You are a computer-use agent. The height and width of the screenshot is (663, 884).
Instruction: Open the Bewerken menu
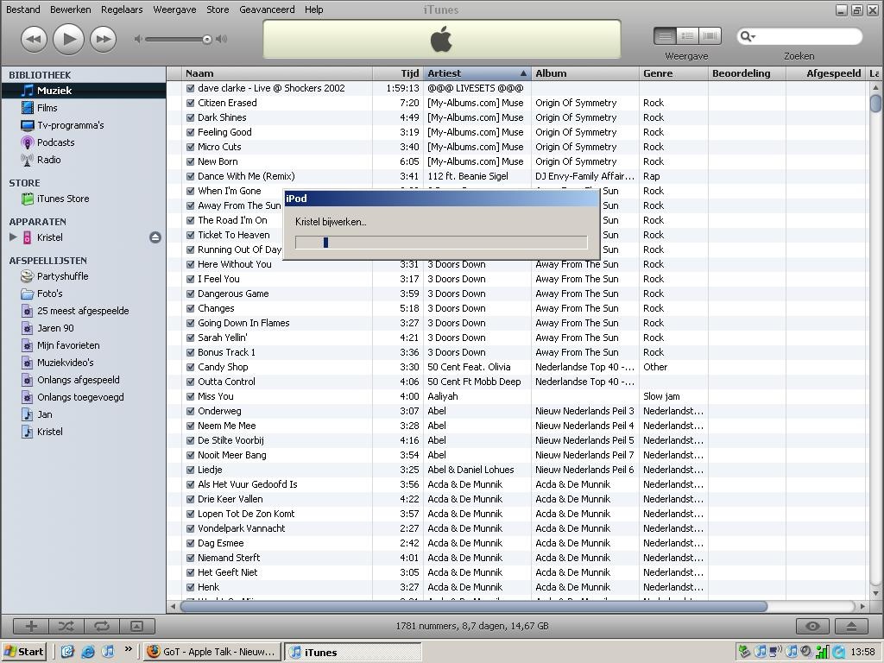71,9
